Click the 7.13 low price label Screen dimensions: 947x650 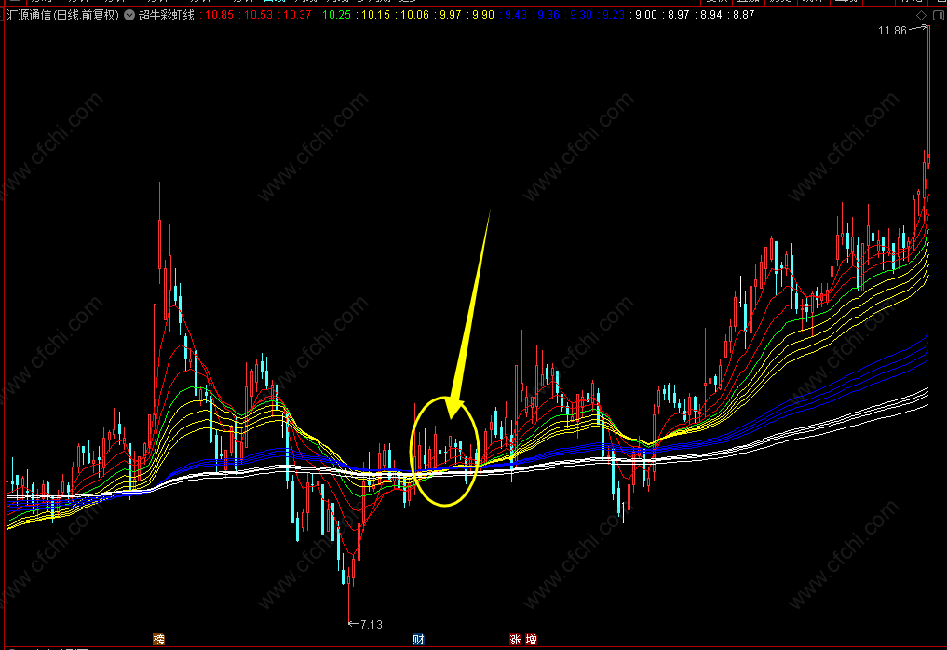[372, 625]
